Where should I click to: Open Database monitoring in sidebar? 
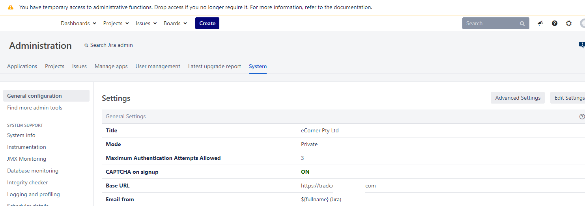33,171
